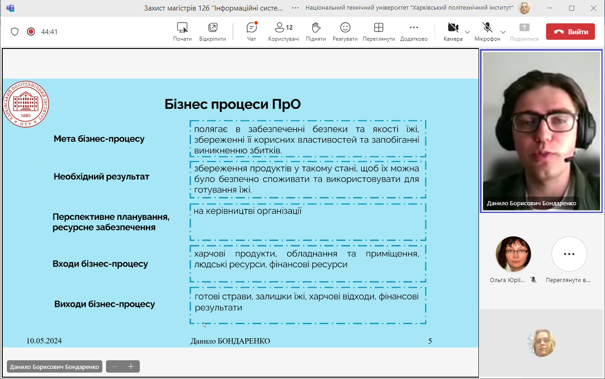
Task: Click the recording indicator
Action: click(x=31, y=32)
